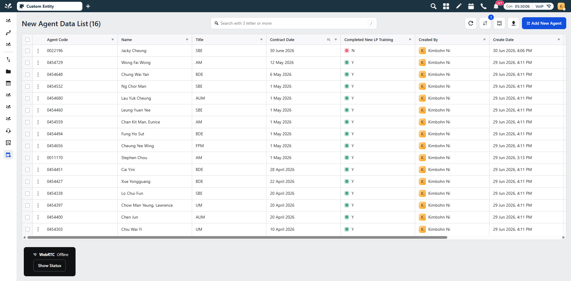This screenshot has height=281, width=571.
Task: Click the horizontal table scrollbar thumb
Action: 237,237
